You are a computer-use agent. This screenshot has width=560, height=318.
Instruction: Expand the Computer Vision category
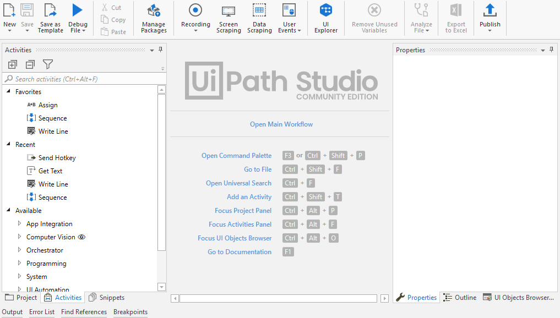[20, 237]
